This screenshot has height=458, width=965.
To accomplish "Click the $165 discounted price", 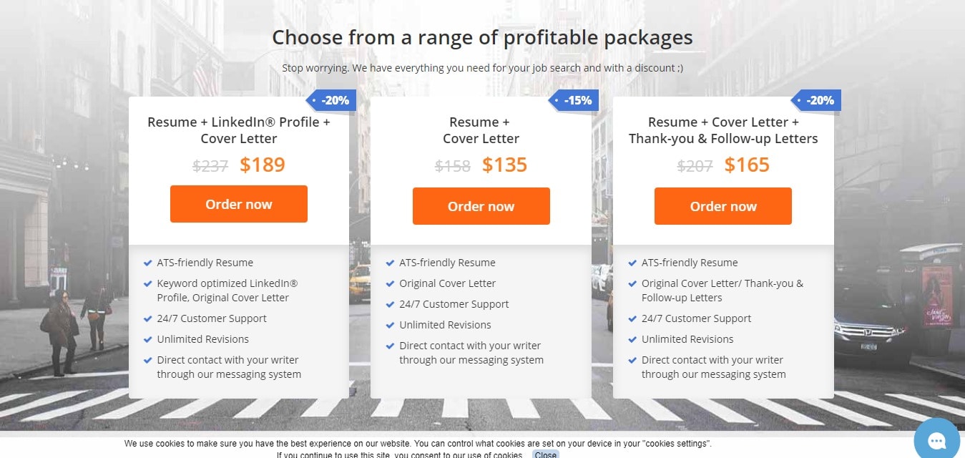I will (x=747, y=165).
